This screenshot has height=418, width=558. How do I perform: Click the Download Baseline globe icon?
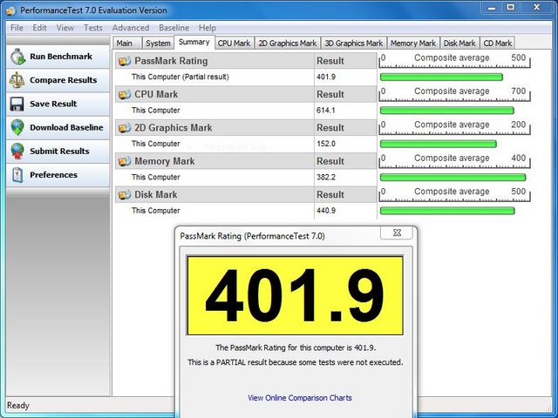coord(17,127)
